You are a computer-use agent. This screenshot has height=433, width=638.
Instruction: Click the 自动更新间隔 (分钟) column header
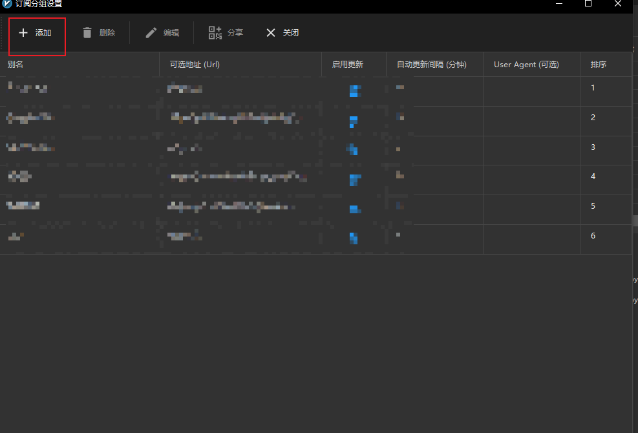coord(431,65)
